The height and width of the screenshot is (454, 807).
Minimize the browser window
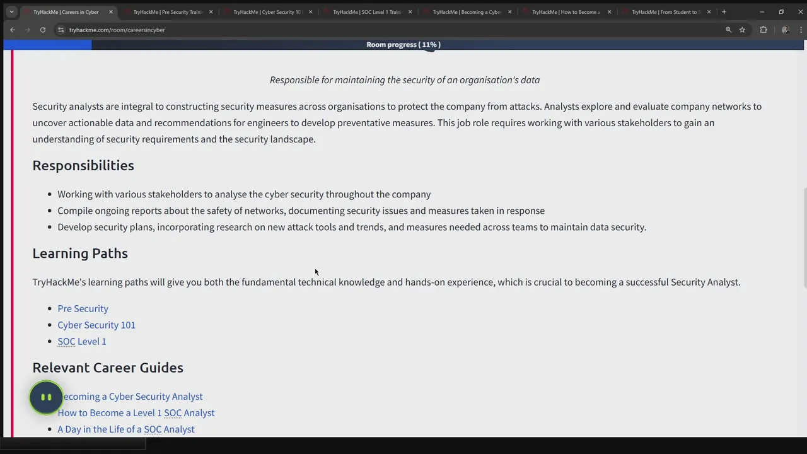pos(762,12)
